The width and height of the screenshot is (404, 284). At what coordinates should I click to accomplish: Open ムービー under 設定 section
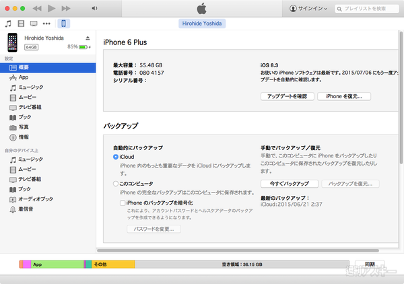[x=48, y=98]
